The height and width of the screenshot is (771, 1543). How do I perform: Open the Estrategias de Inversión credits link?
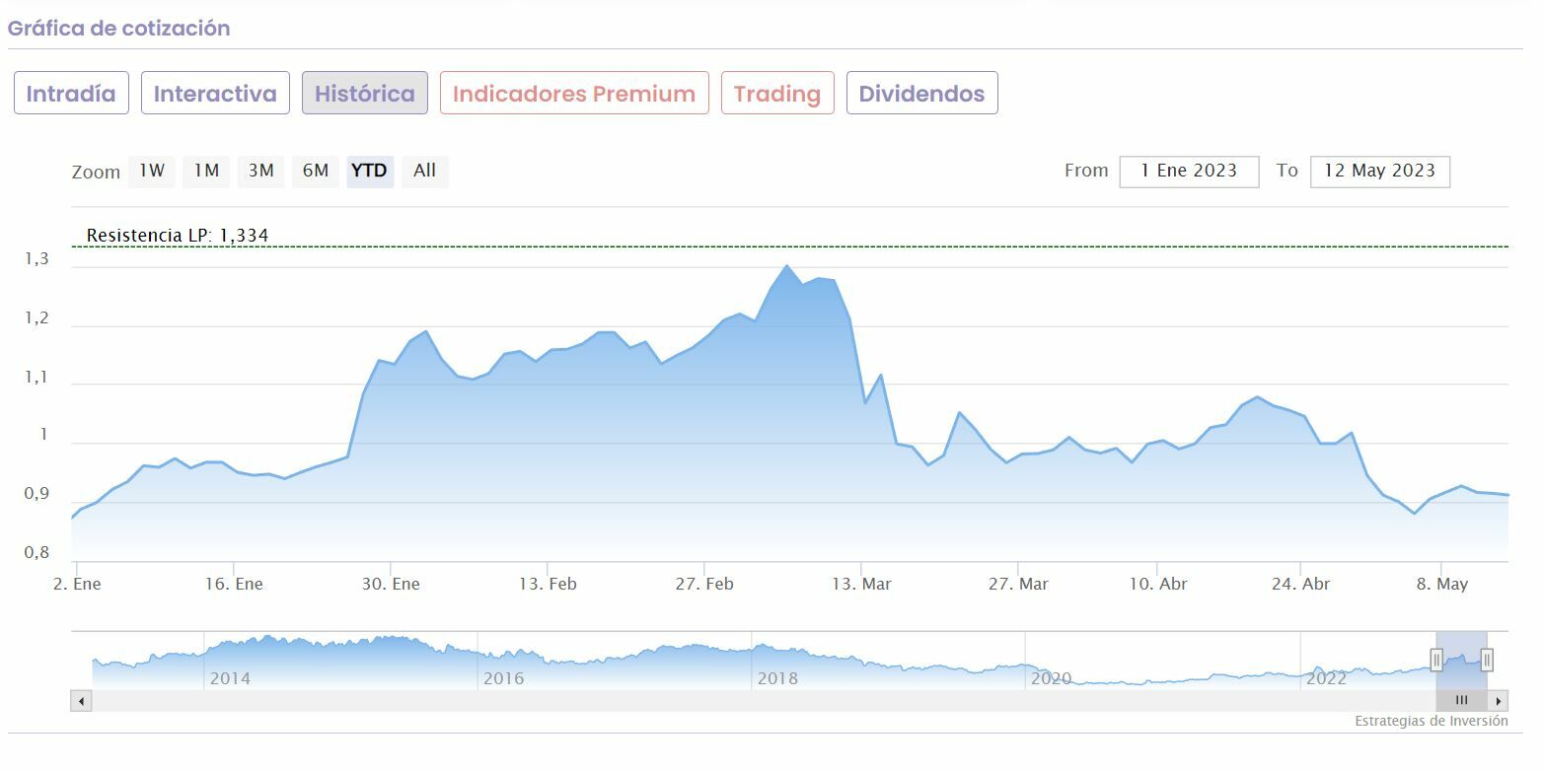click(1431, 722)
